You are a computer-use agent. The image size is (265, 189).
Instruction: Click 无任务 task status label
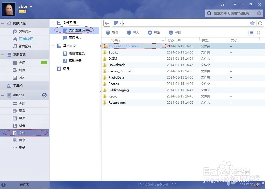pyautogui.click(x=24, y=185)
